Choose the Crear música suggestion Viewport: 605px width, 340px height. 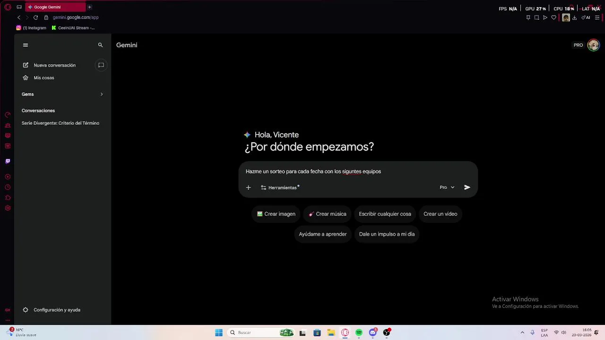coord(328,214)
